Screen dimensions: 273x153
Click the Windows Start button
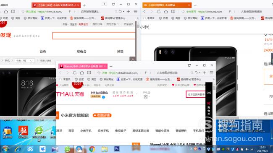click(x=5, y=149)
